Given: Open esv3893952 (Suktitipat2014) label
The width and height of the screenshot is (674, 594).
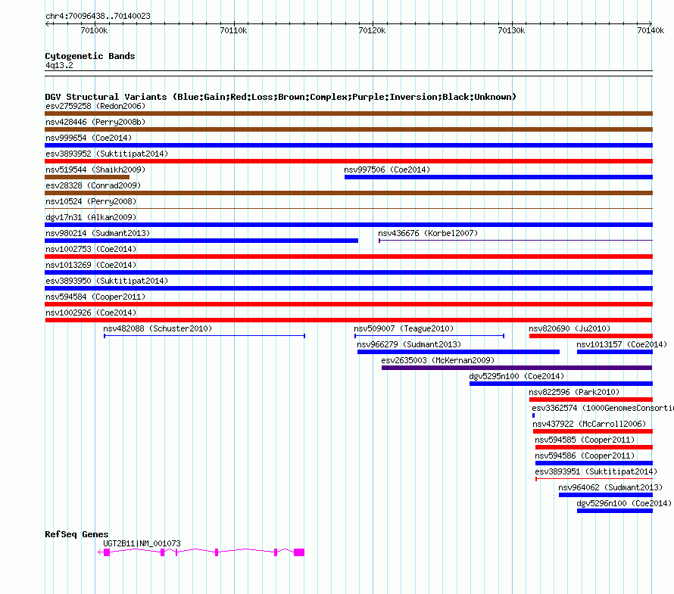Looking at the screenshot, I should pyautogui.click(x=107, y=154).
